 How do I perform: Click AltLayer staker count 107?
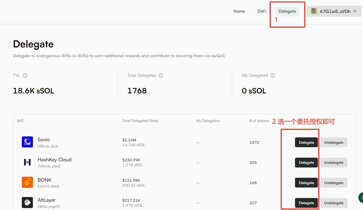pos(253,203)
